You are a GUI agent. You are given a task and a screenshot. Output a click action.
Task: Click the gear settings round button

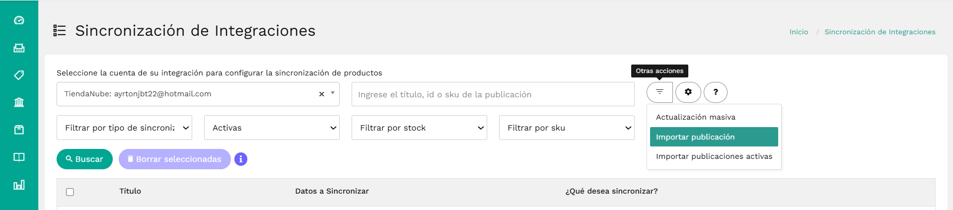[x=688, y=92]
